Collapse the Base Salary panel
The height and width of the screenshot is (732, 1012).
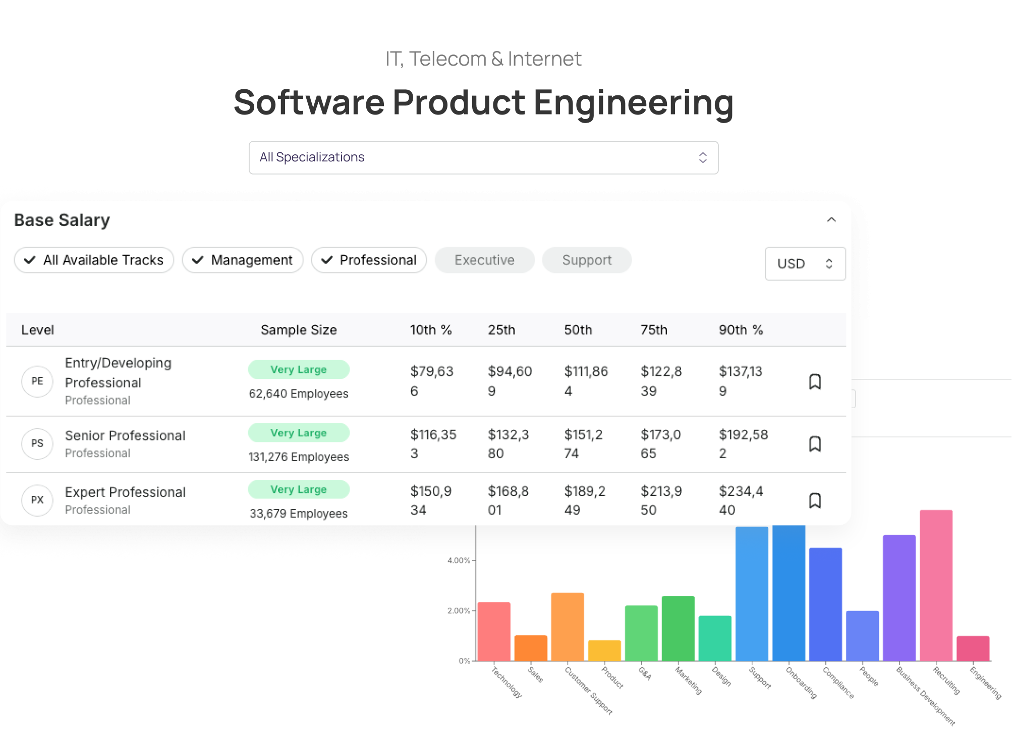(831, 220)
